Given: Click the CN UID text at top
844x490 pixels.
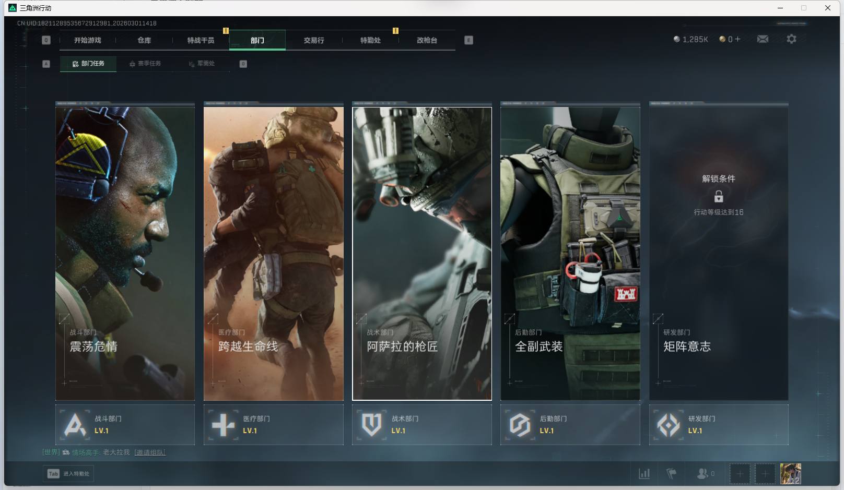Looking at the screenshot, I should (x=87, y=23).
